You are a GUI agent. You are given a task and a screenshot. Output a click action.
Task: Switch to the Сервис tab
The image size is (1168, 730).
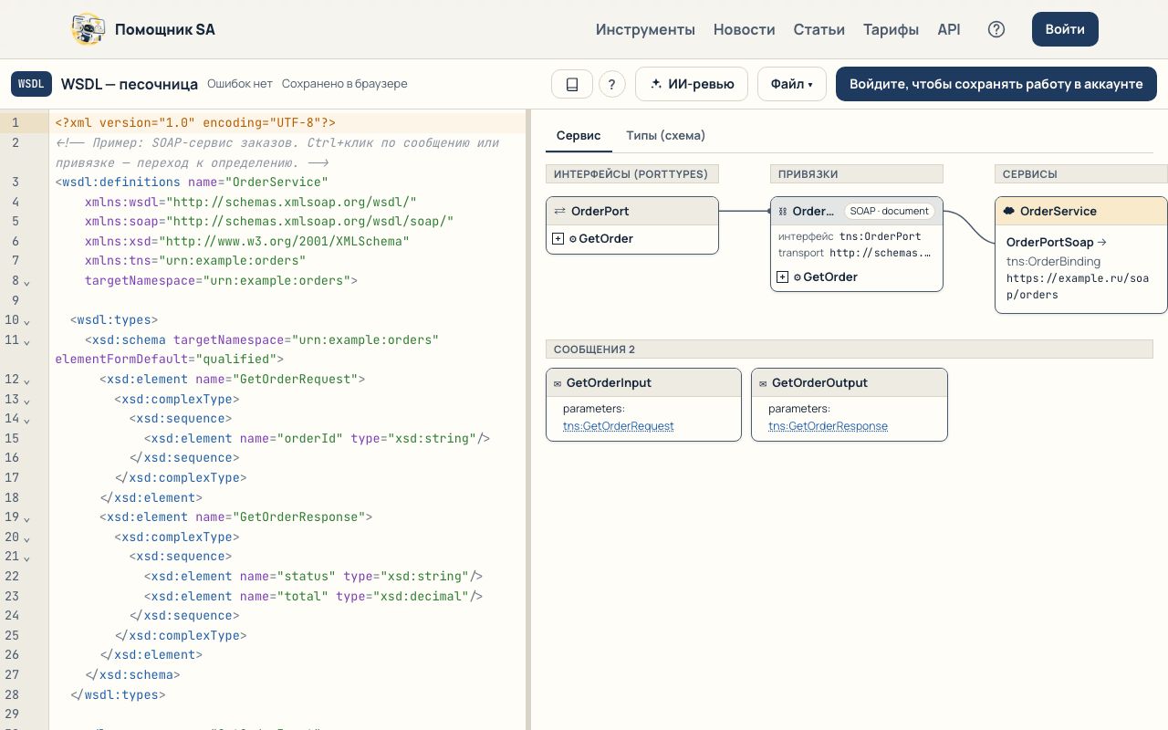point(579,135)
